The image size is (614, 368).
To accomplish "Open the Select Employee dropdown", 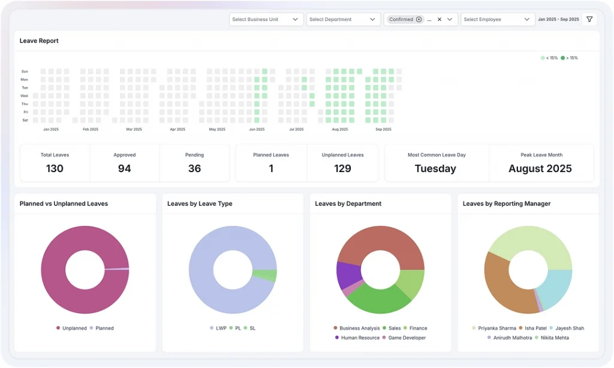I will point(497,19).
